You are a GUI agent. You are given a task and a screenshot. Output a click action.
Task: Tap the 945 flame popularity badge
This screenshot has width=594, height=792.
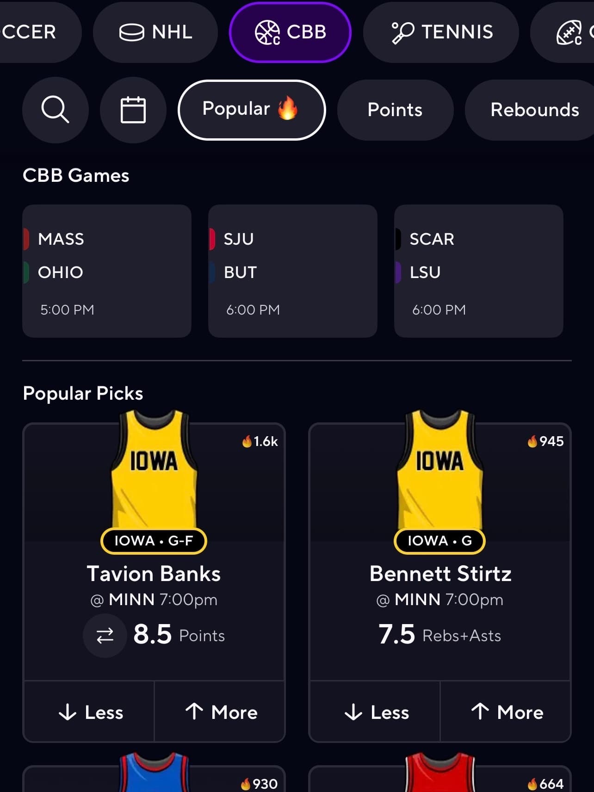[x=546, y=441]
